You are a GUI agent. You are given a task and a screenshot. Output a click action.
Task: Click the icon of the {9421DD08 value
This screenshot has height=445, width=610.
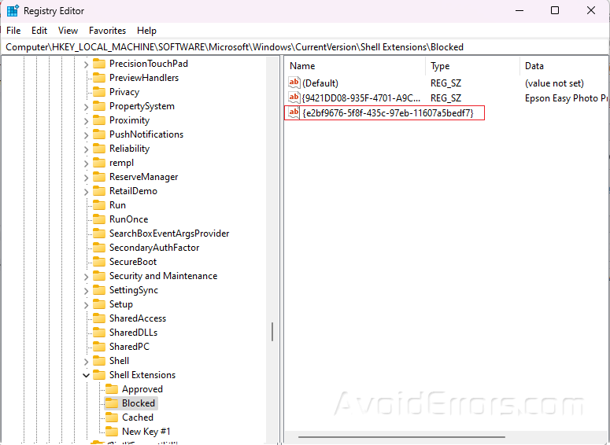[x=294, y=98]
